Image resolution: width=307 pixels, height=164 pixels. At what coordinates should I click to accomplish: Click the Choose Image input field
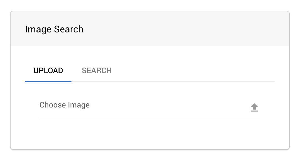(x=150, y=107)
